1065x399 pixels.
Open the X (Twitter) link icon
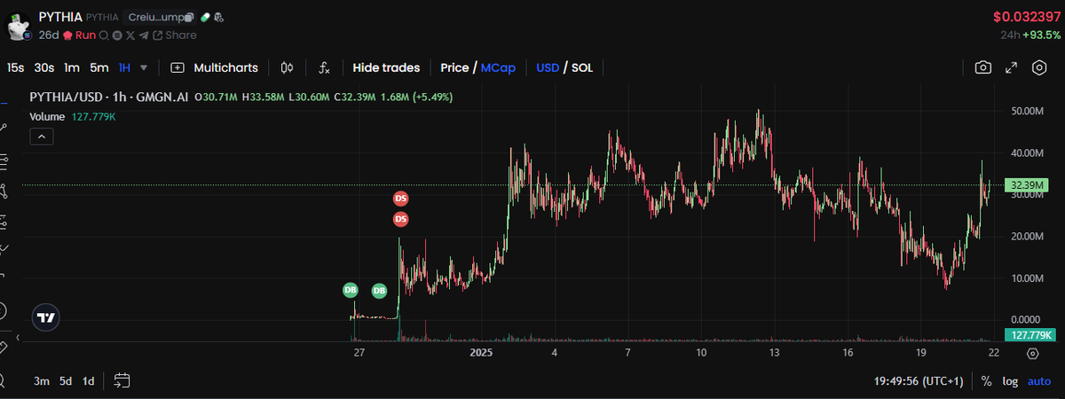(130, 35)
